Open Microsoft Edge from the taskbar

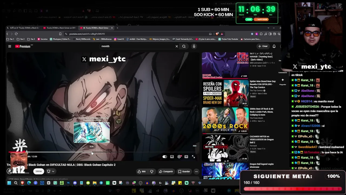tap(29, 183)
